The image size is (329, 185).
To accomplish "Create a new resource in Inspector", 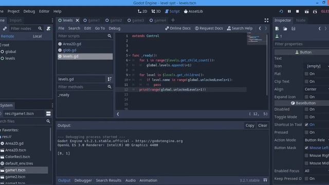I will [x=277, y=29].
